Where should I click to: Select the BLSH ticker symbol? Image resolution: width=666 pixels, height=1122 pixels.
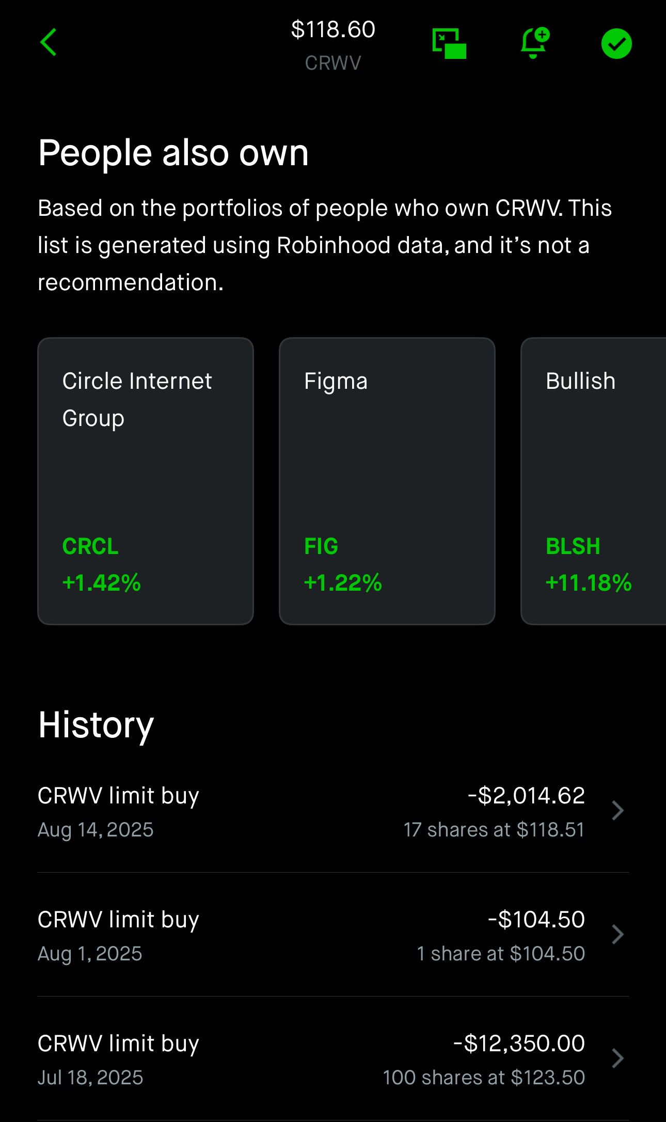(573, 546)
